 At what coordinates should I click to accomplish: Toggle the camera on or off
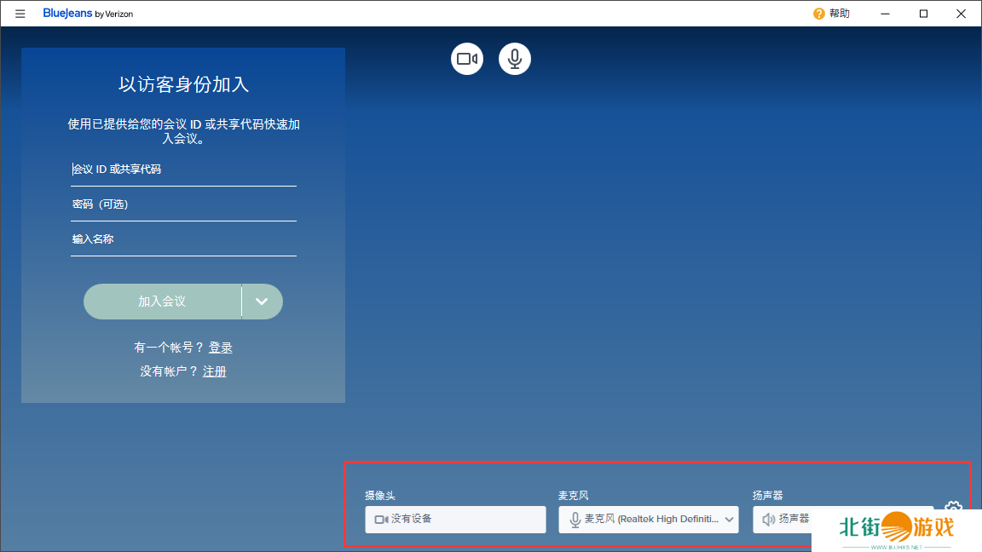click(x=467, y=59)
